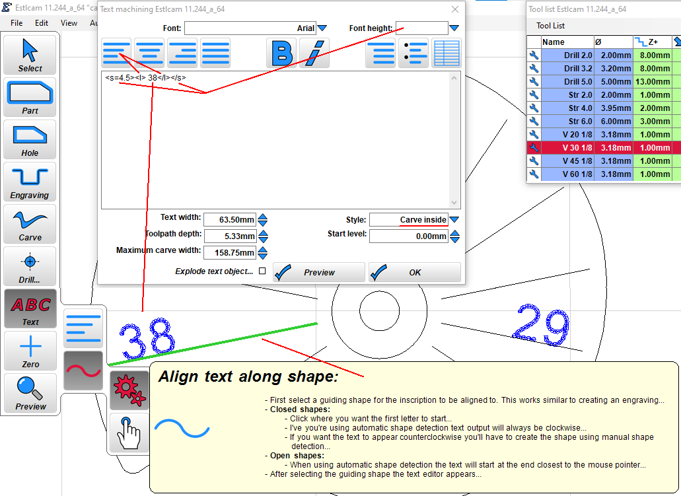Justify text in editor

(215, 53)
